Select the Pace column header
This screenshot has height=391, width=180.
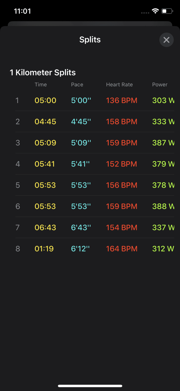[77, 85]
